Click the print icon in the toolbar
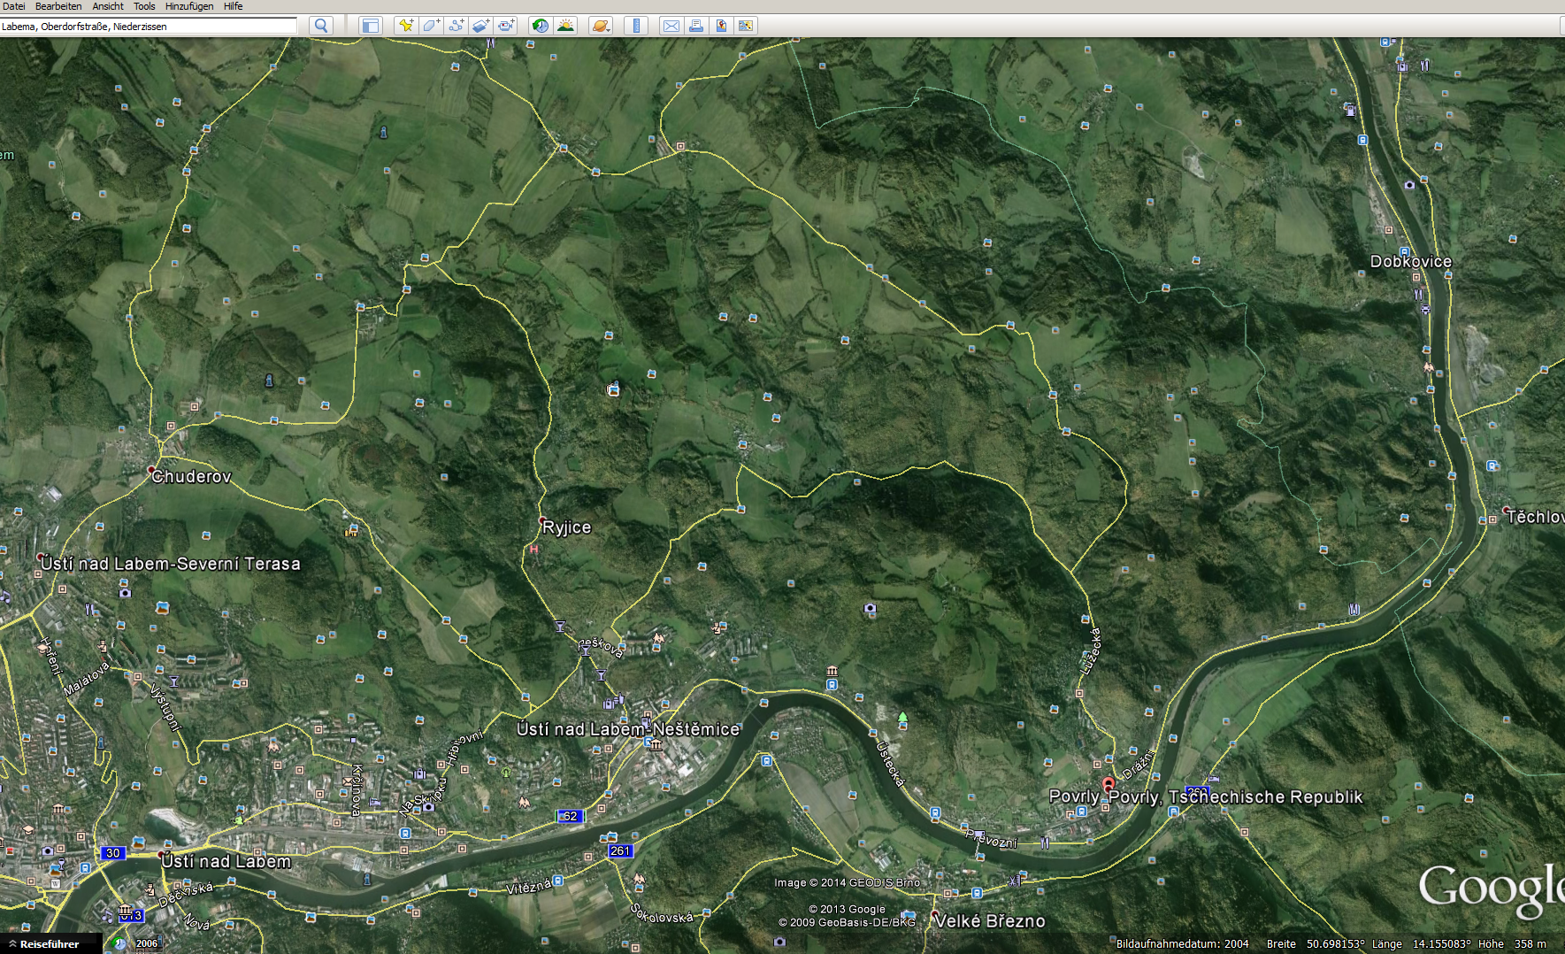Screen dimensions: 1565x954 696,26
